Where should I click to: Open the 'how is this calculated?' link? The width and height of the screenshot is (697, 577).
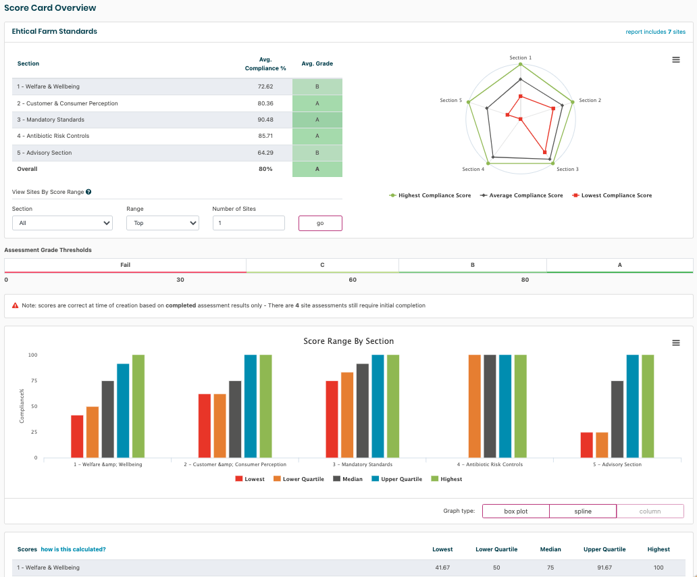tap(73, 549)
